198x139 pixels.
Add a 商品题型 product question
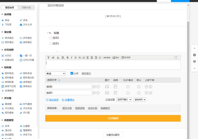(8, 135)
